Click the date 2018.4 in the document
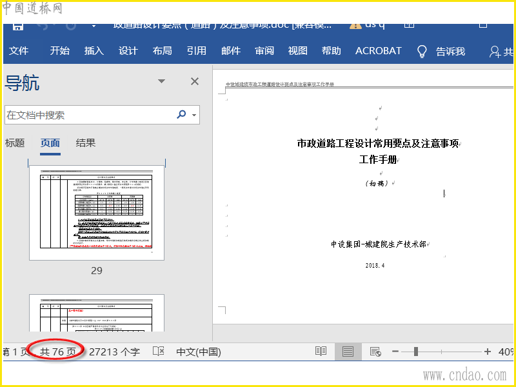This screenshot has height=387, width=516. point(375,265)
